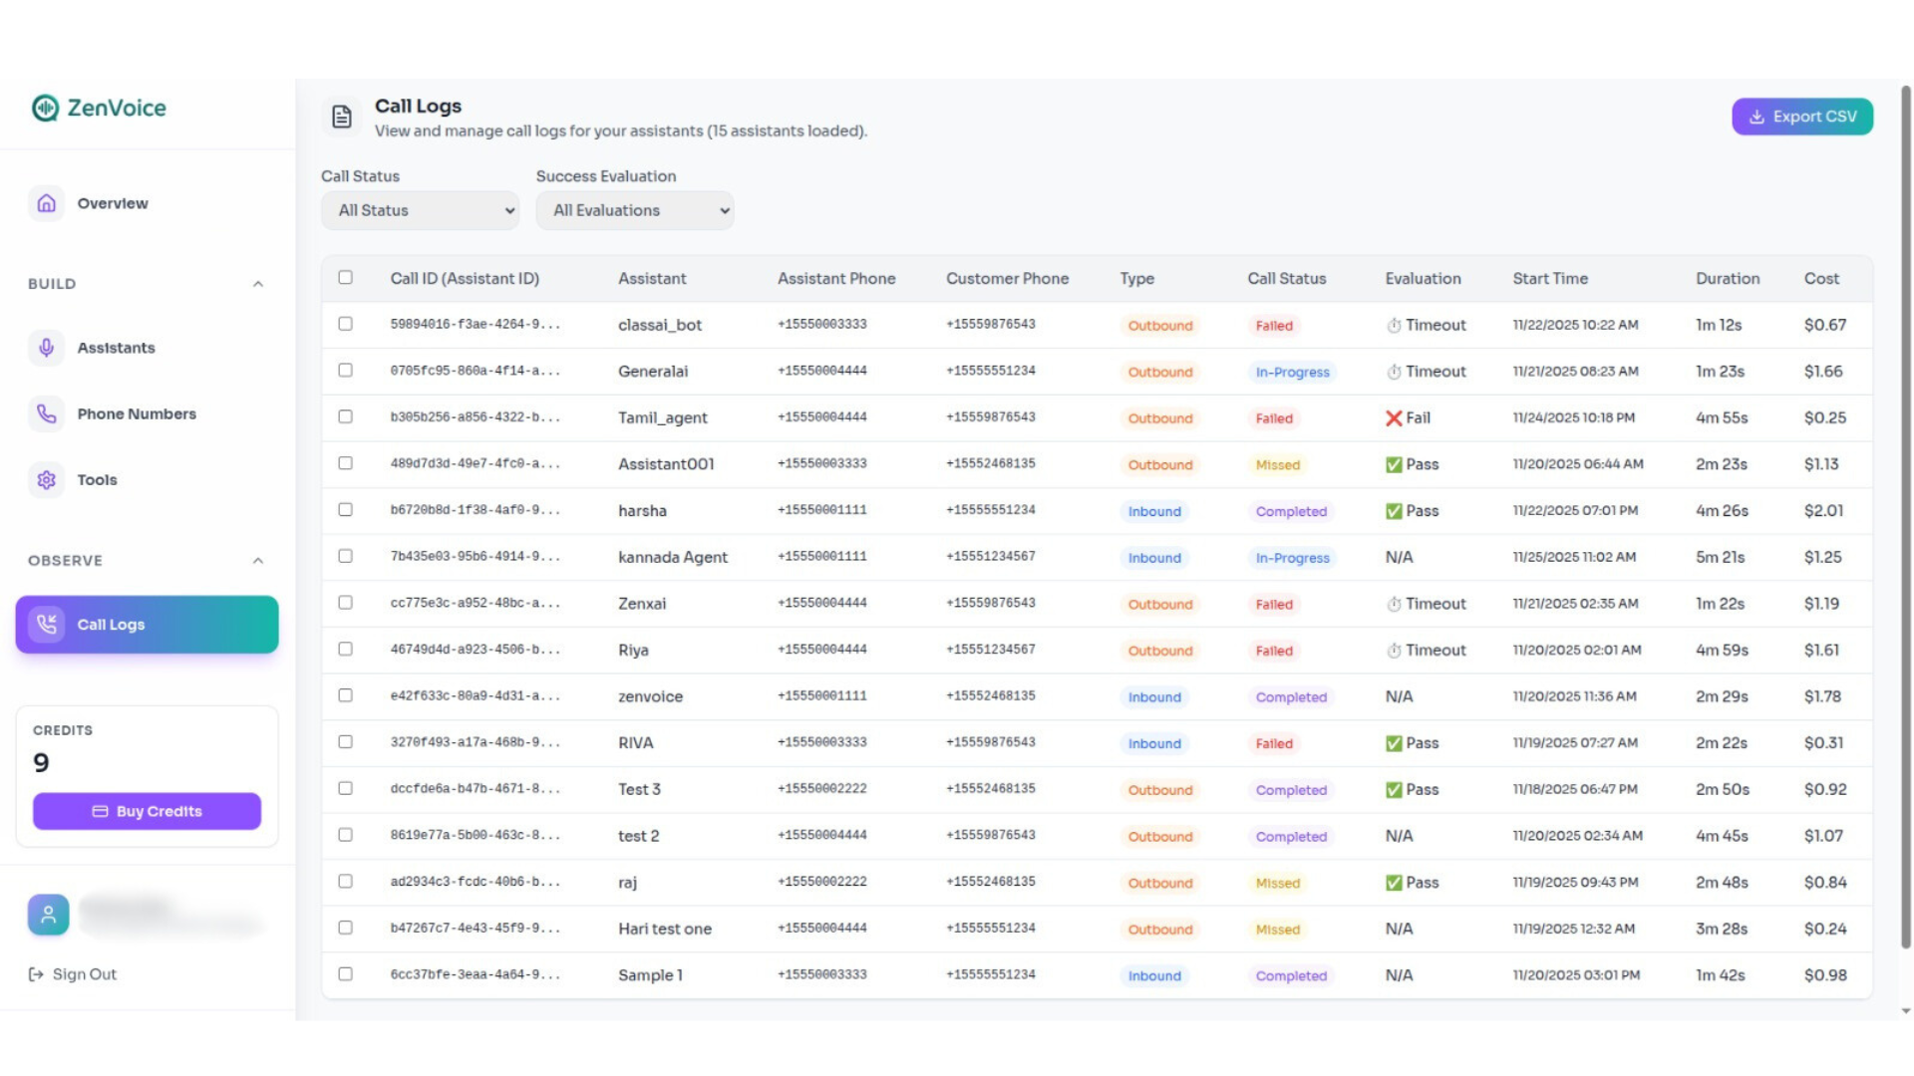Collapse the OBSERVE section chevron
Viewport: 1914px width, 1076px height.
tap(258, 561)
